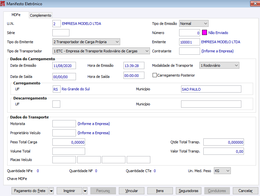260x196 pixels.
Task: Open the Tipo de Transportador dropdown
Action: [101, 51]
